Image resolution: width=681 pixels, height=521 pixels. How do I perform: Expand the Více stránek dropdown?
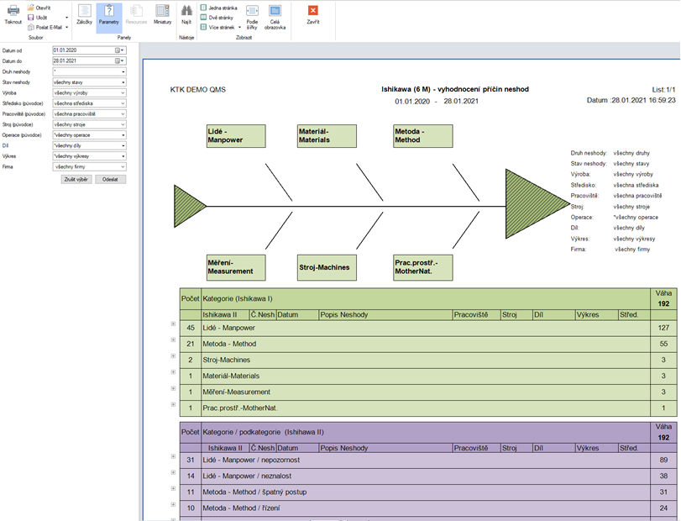(x=238, y=27)
